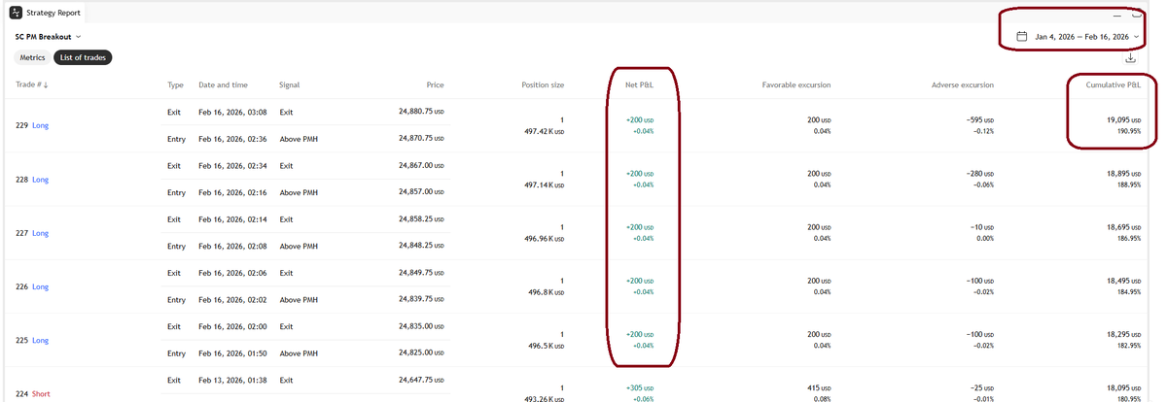Select entry price 24,870.75 USD
The width and height of the screenshot is (1167, 402).
421,139
